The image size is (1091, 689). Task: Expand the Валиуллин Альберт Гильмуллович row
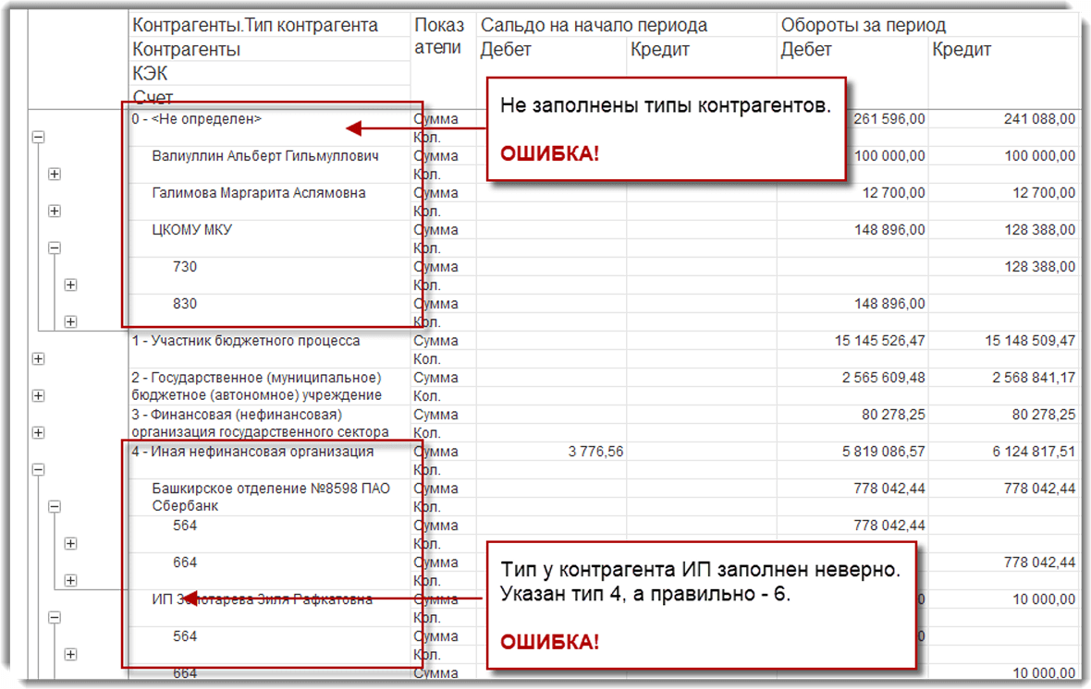pyautogui.click(x=55, y=174)
